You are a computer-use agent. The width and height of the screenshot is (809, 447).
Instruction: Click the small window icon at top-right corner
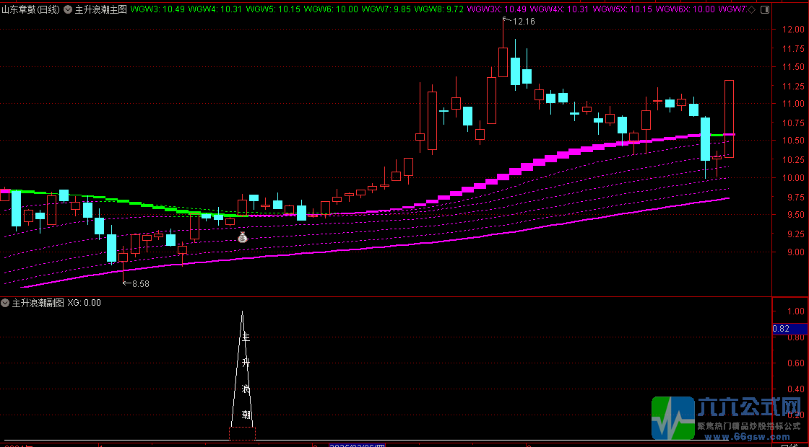(x=763, y=9)
